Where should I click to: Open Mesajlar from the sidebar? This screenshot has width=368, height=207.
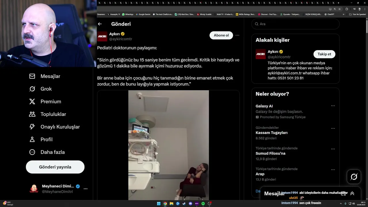[45, 76]
